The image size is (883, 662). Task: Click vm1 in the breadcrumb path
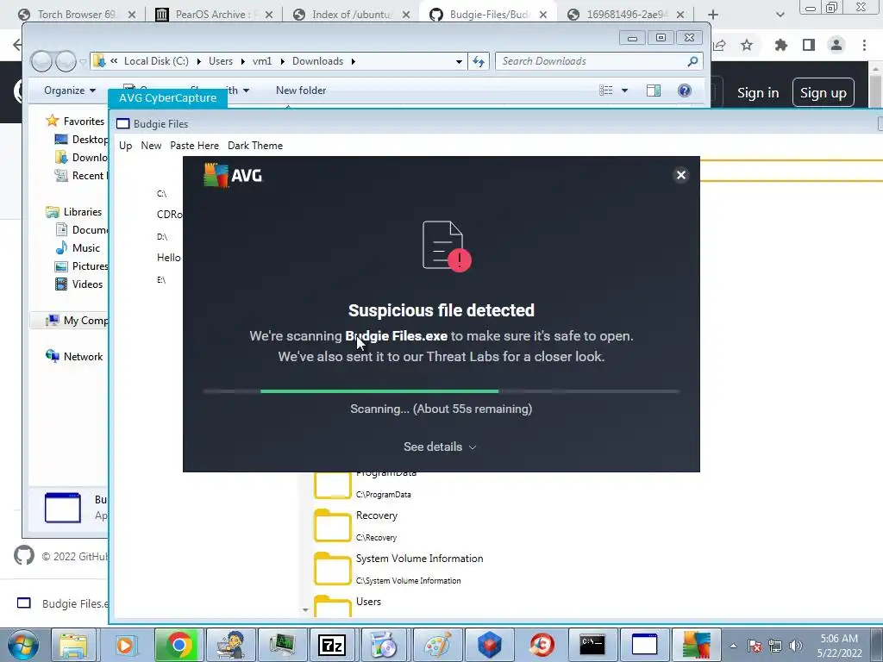tap(262, 61)
